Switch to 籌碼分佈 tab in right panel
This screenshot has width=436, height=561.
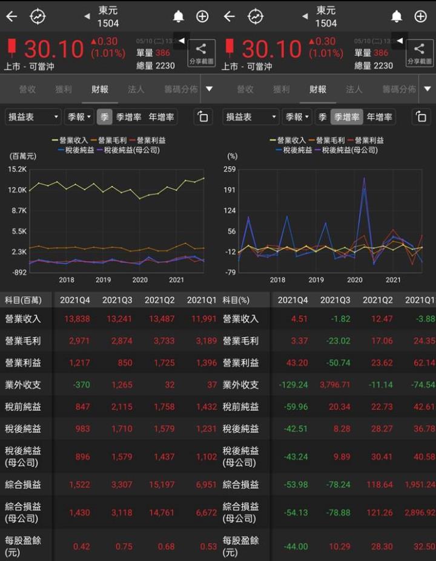399,89
